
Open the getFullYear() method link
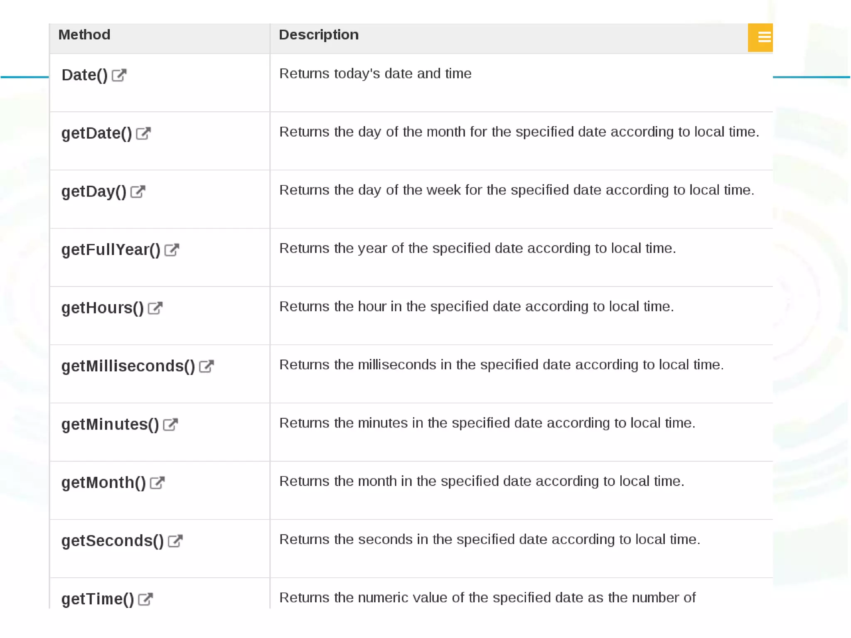click(111, 250)
